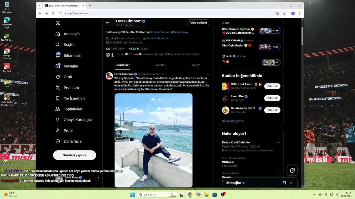This screenshot has width=355, height=199.
Task: Open Keşfet explore page
Action: (65, 44)
